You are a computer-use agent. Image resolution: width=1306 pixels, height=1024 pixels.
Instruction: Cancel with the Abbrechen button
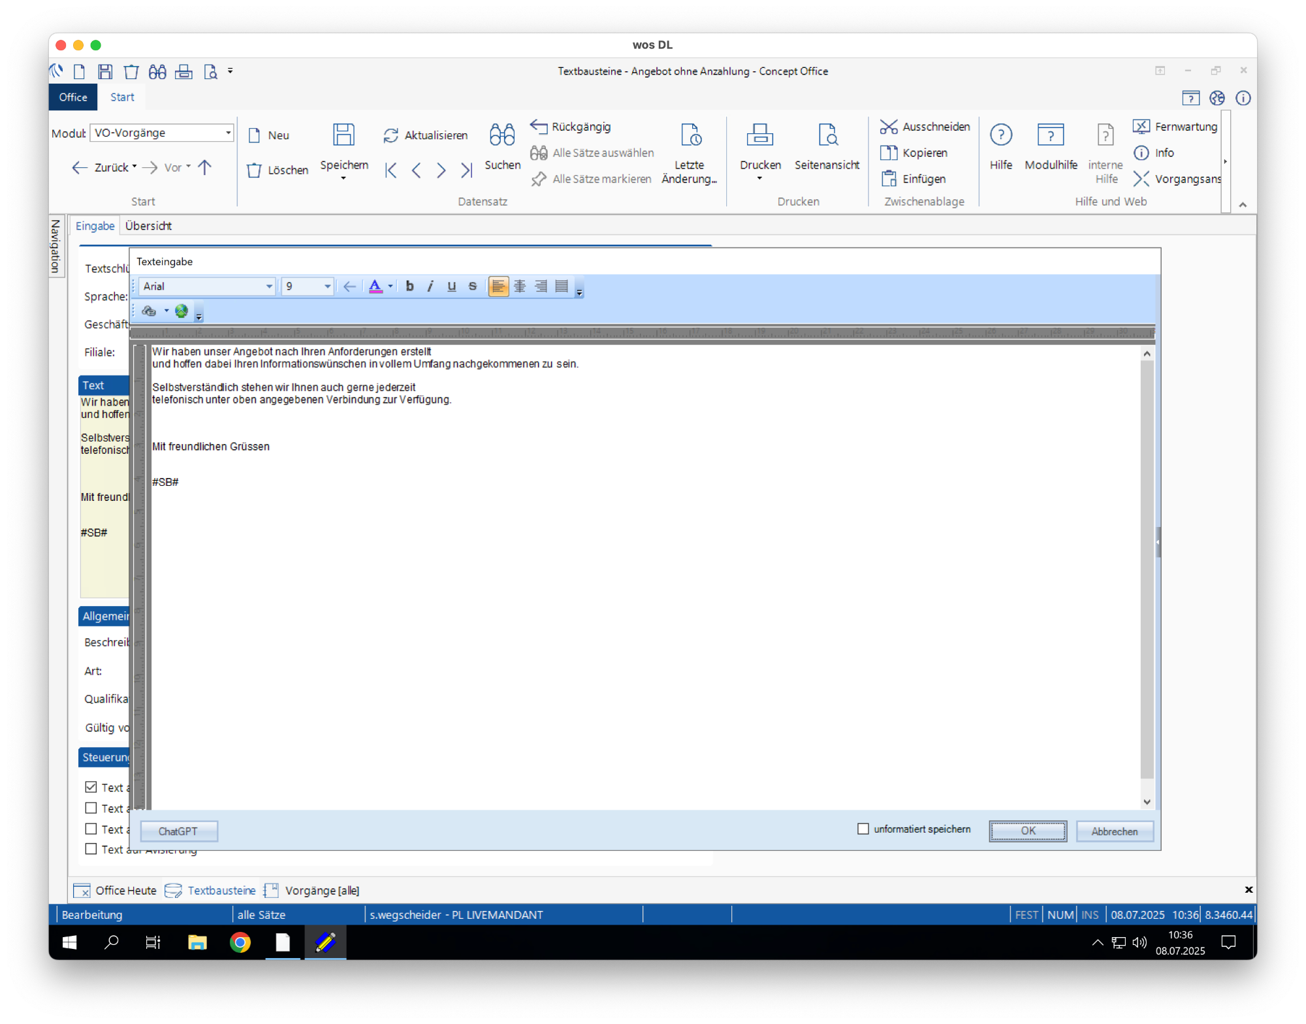coord(1114,831)
